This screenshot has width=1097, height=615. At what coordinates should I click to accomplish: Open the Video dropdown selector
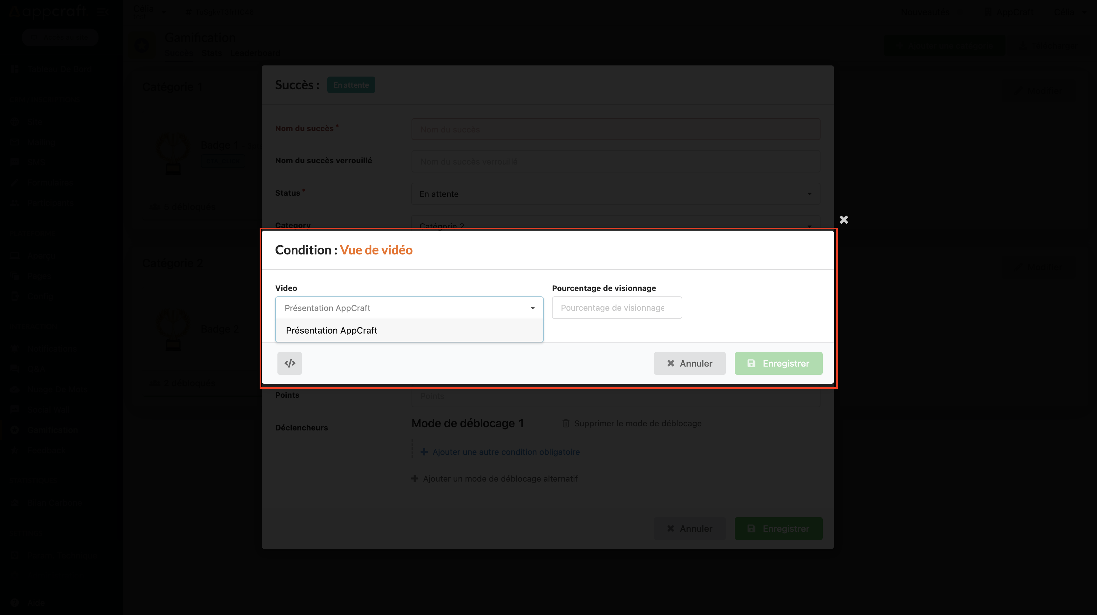point(409,308)
